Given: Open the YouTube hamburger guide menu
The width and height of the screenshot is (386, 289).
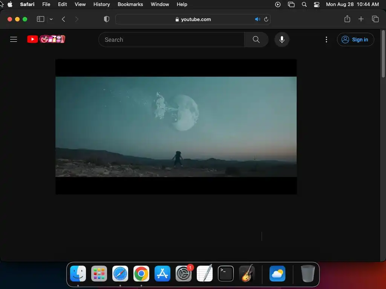Looking at the screenshot, I should coord(14,39).
